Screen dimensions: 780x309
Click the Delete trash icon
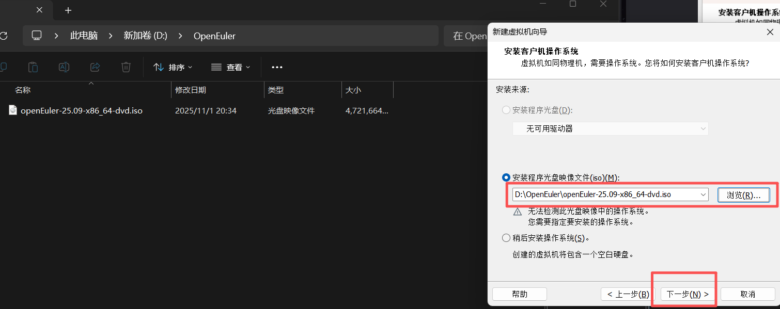126,67
